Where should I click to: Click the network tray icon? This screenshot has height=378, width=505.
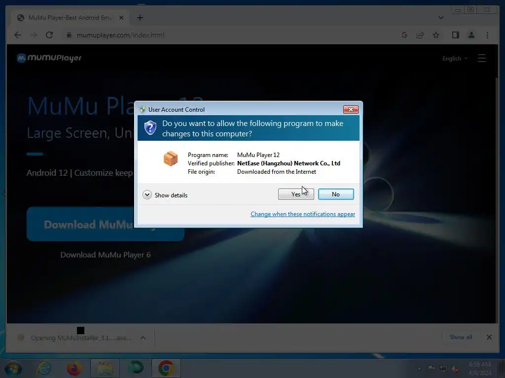coord(443,369)
